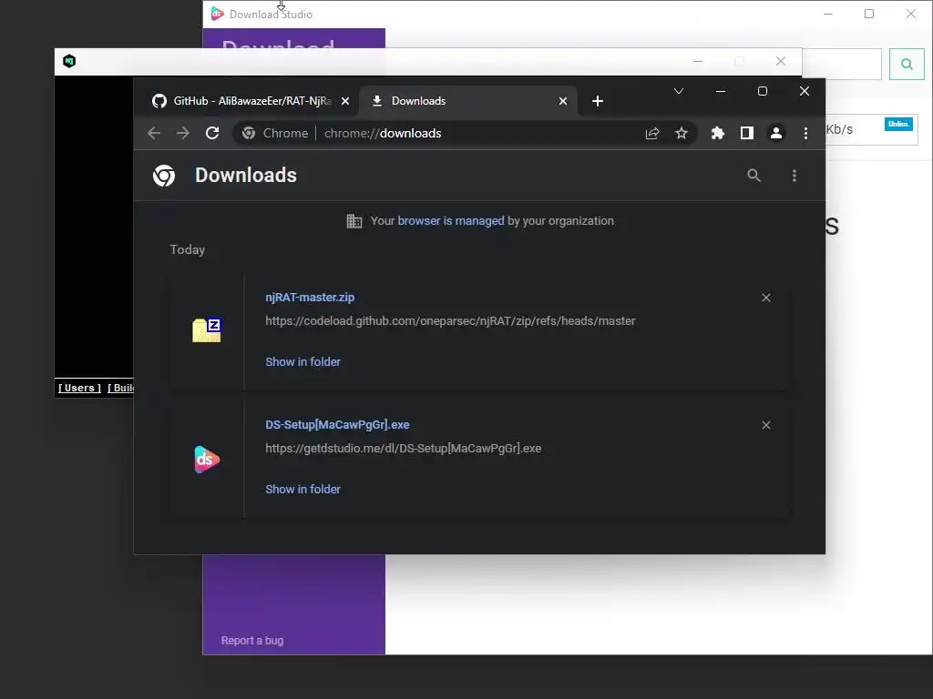Click Chrome logo beside Downloads heading
The image size is (933, 699).
(164, 176)
